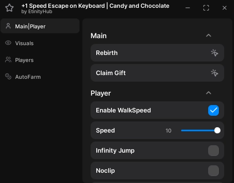This screenshot has width=234, height=183.
Task: Click the 'by EtinityHub' subtitle
Action: (37, 11)
